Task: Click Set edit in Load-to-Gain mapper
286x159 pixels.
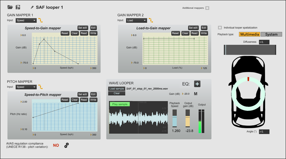Action: 193,28
